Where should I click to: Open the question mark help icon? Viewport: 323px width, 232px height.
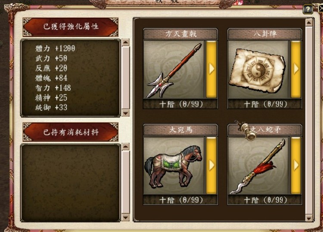pyautogui.click(x=308, y=9)
